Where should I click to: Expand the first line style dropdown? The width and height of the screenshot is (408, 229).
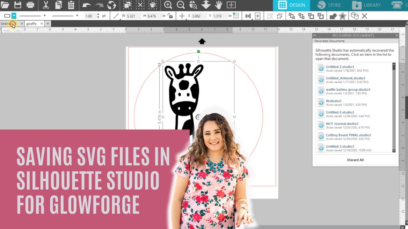pos(45,16)
